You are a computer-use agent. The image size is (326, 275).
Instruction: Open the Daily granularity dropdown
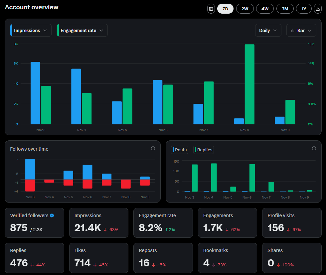click(268, 30)
